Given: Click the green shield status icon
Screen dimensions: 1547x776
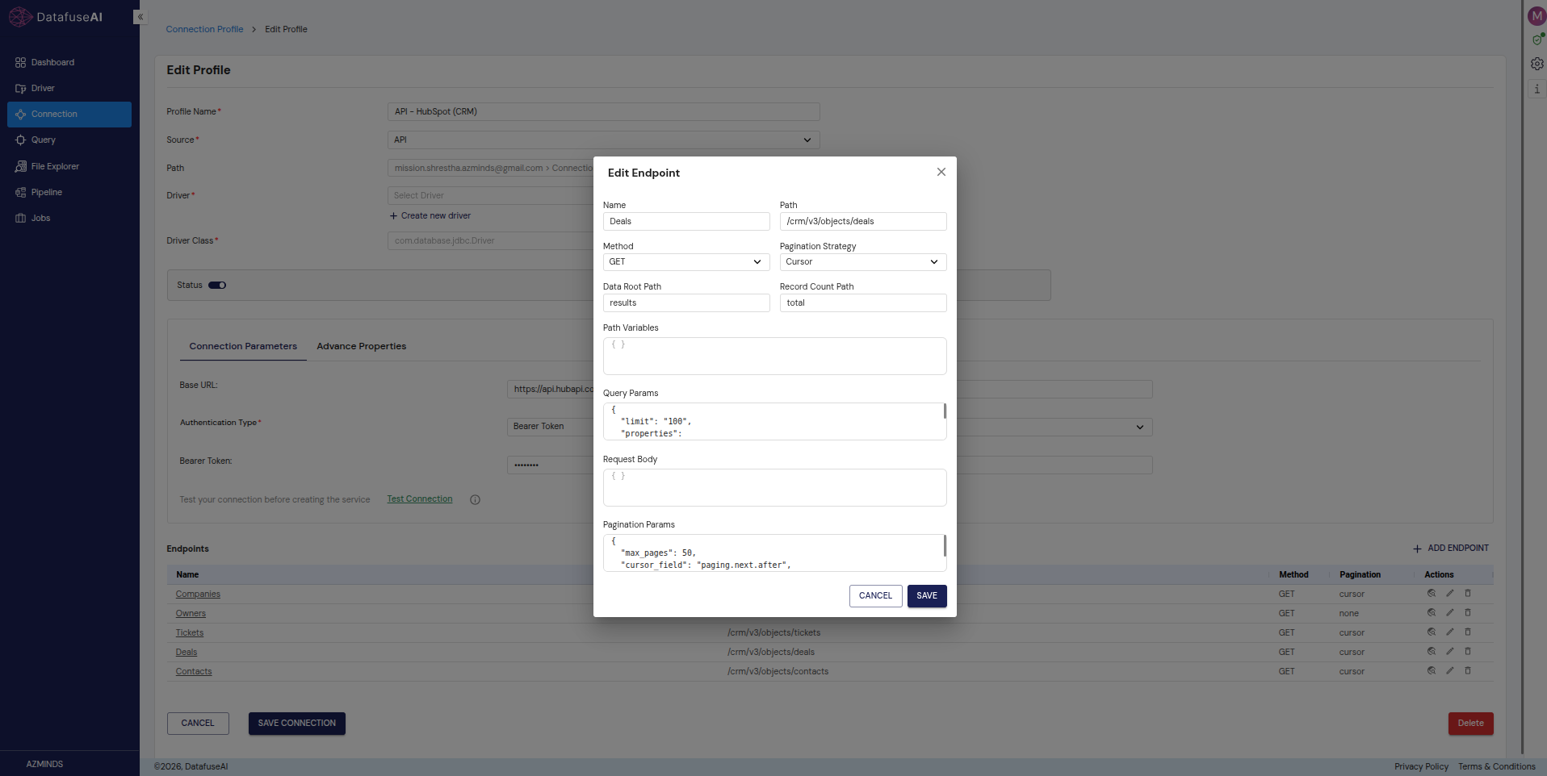Looking at the screenshot, I should 1537,40.
